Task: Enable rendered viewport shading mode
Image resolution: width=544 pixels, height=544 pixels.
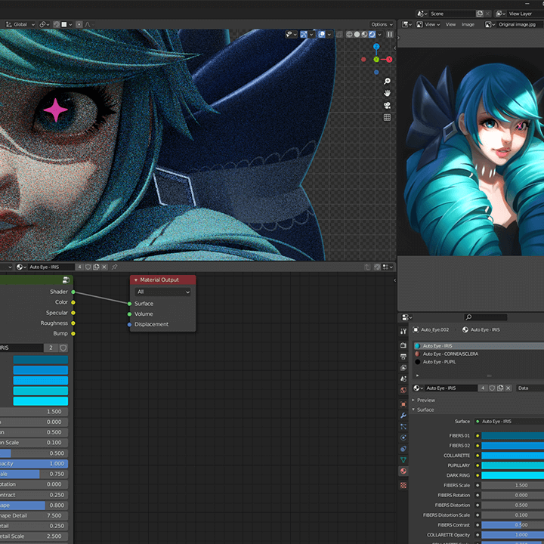Action: coord(372,34)
